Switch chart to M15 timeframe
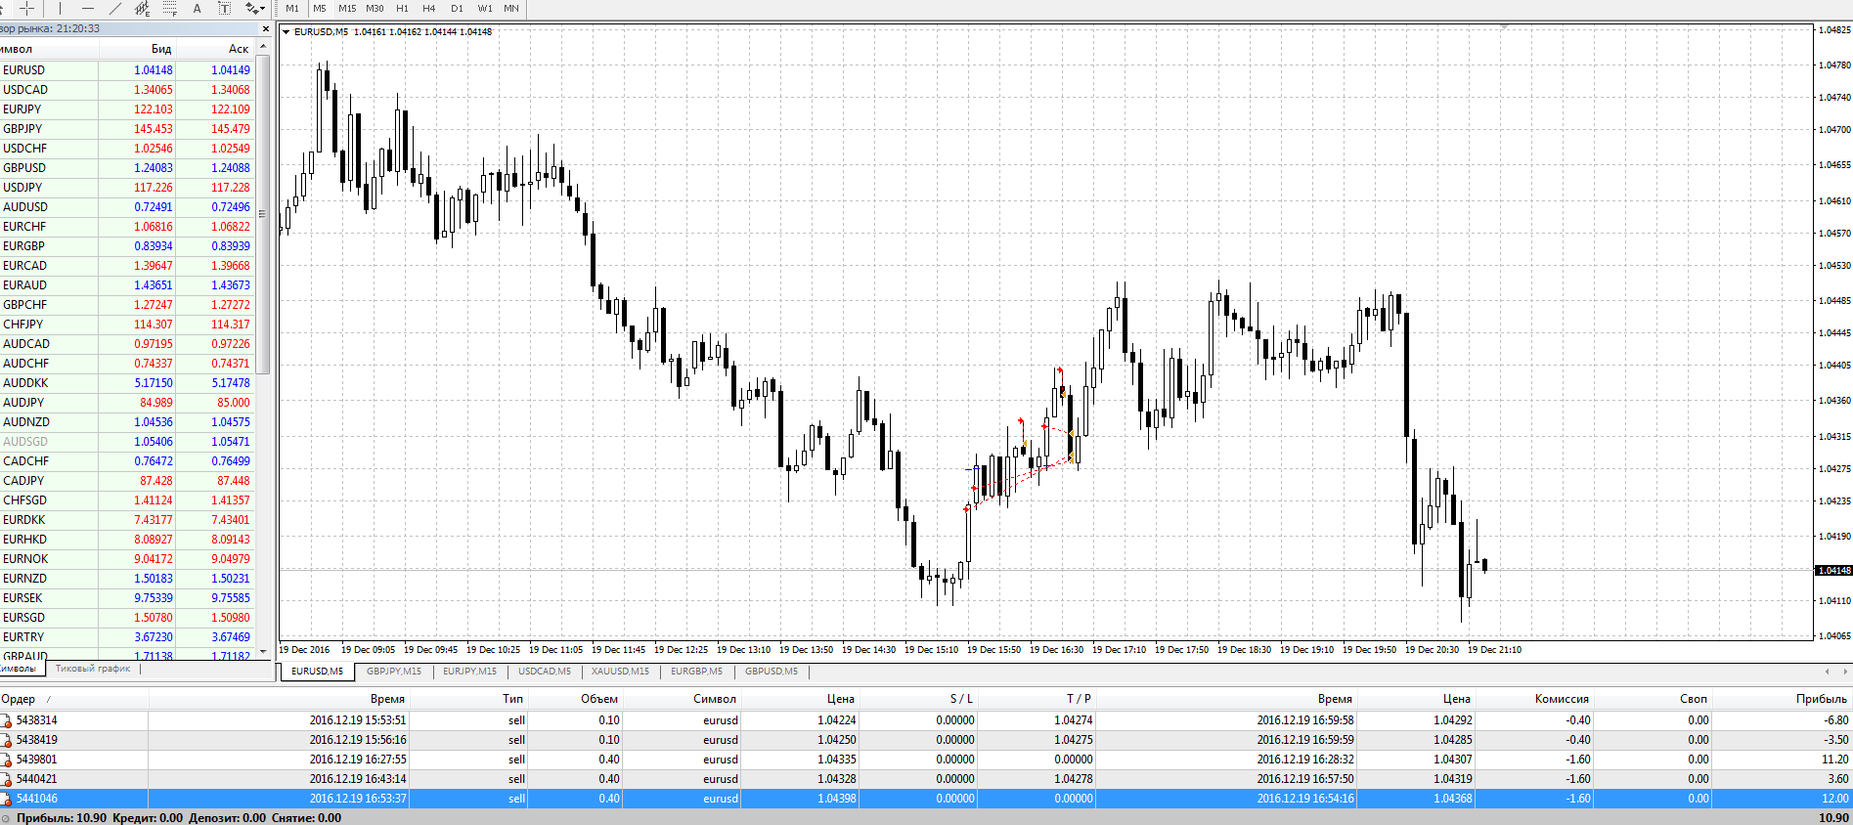Viewport: 1853px width, 825px height. (347, 8)
